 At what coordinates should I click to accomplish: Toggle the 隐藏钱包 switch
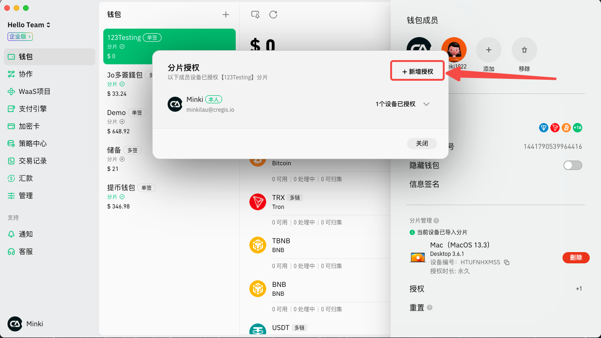click(572, 165)
